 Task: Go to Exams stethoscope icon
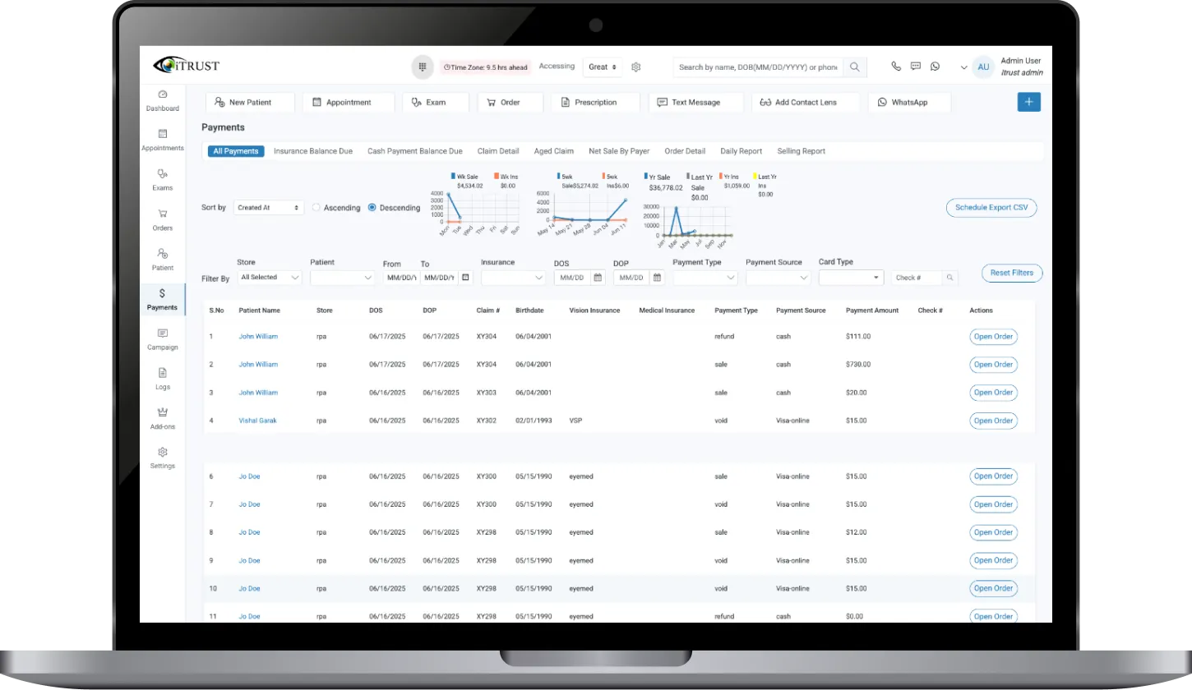coord(163,174)
